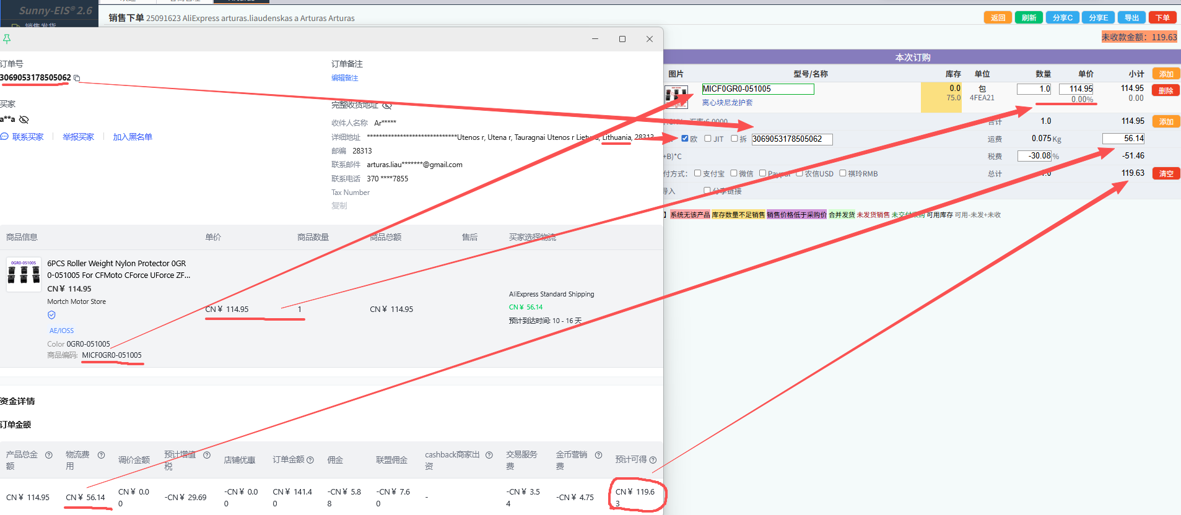Screen dimensions: 1181x515
Task: Show the full shipping address via eye icon
Action: [x=387, y=105]
